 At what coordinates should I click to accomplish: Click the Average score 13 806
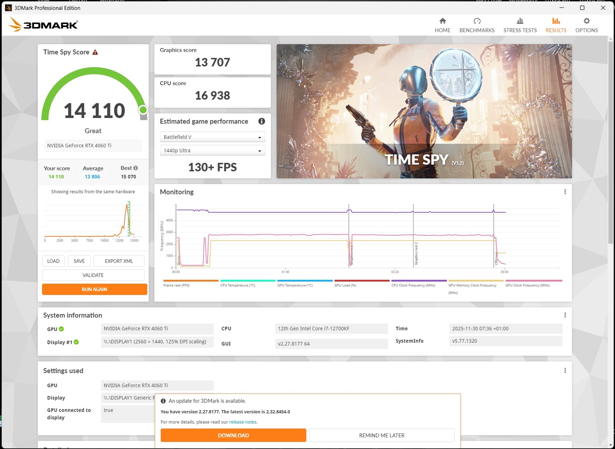(92, 177)
